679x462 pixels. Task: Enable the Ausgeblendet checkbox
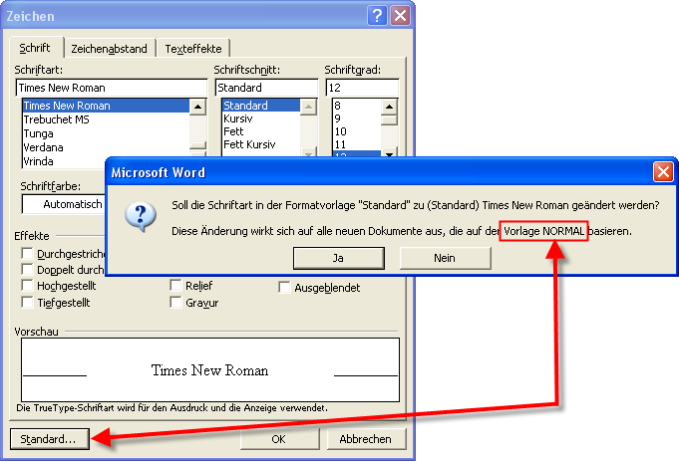284,287
